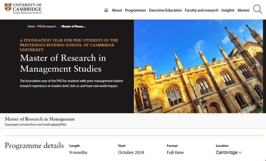Click the programme title heading
Image resolution: width=266 pixels, height=161 pixels.
(63, 63)
